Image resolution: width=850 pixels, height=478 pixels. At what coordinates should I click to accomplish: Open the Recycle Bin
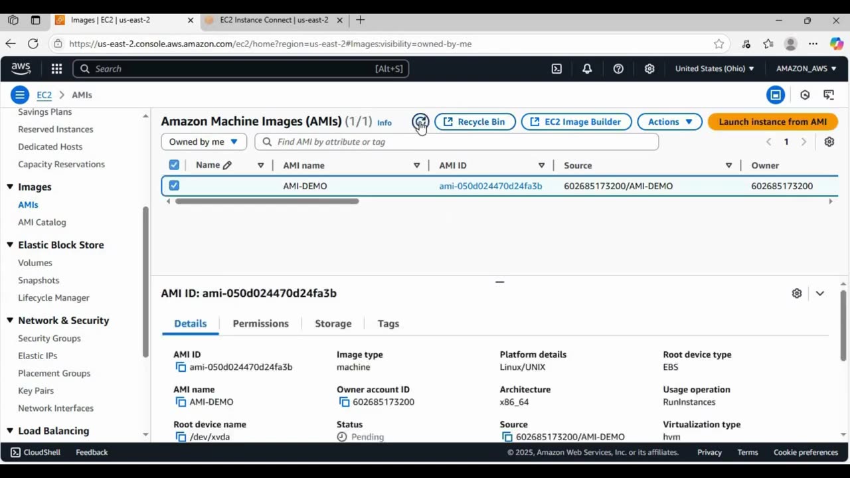click(x=475, y=121)
